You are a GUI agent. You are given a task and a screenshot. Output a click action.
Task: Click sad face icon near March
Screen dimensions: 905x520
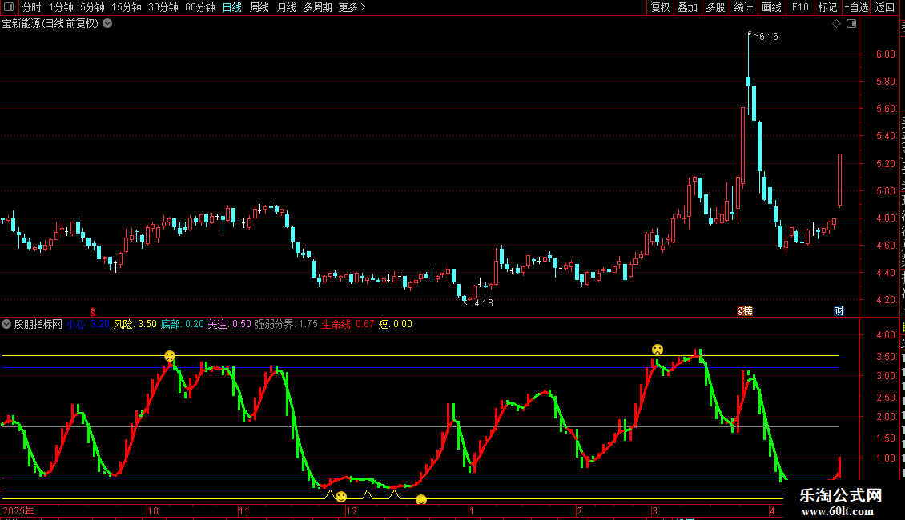point(658,350)
